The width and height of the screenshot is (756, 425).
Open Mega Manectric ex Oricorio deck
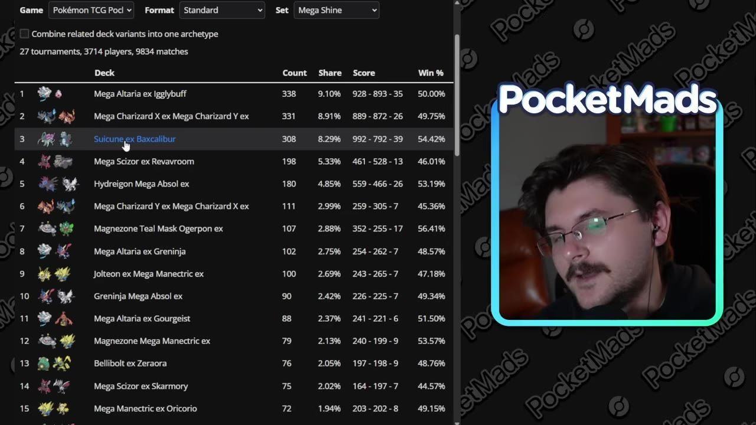[145, 408]
